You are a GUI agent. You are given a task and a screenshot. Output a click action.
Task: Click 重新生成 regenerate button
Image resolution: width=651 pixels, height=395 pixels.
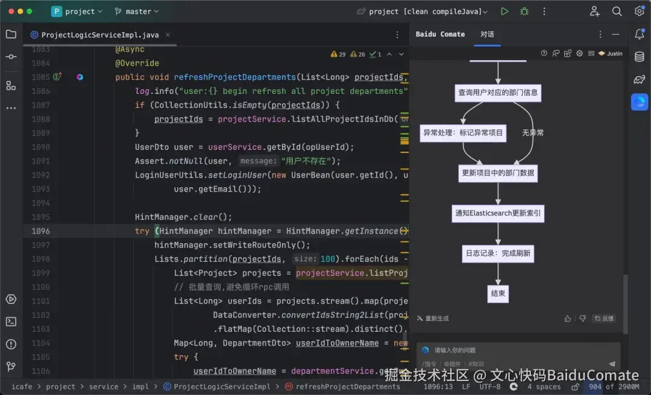(433, 319)
